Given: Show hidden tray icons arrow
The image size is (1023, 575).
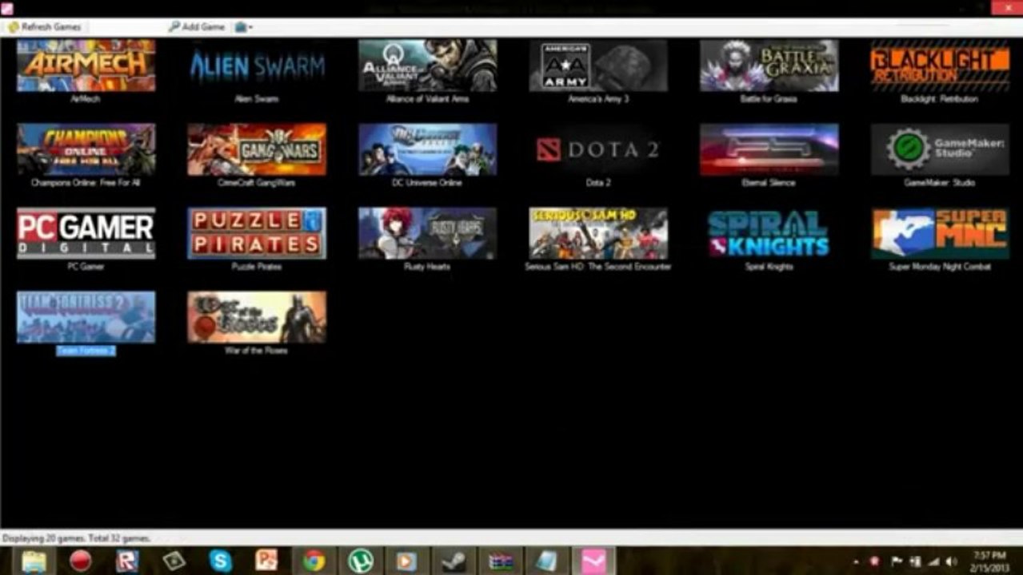Looking at the screenshot, I should 857,562.
